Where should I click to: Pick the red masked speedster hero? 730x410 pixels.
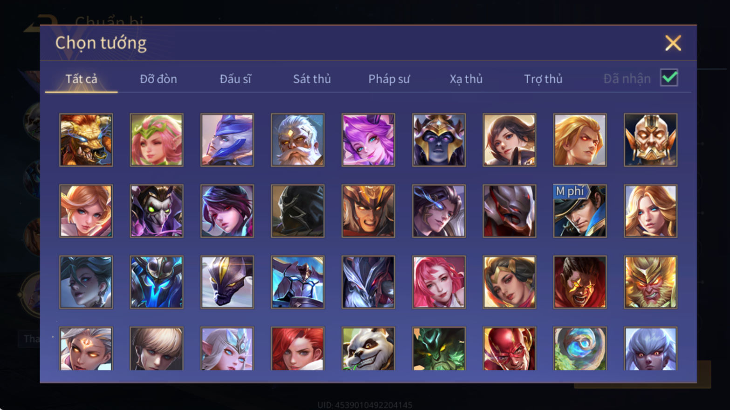[509, 349]
